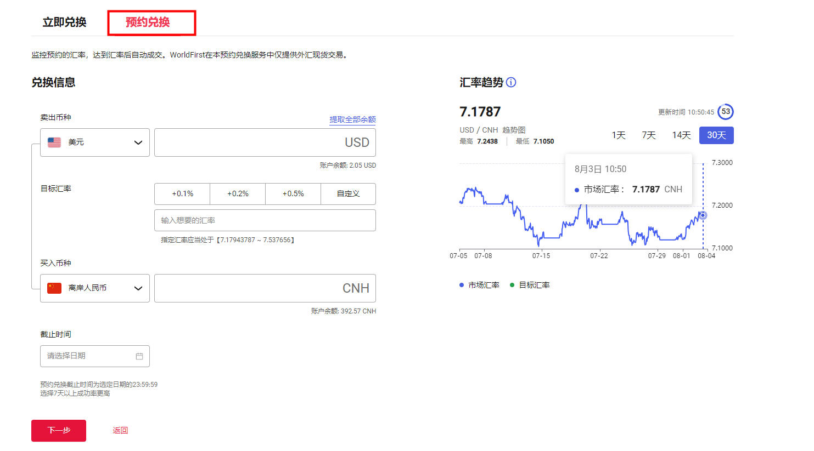Choose the +0.2% target rate option
Image resolution: width=814 pixels, height=451 pixels.
[238, 194]
